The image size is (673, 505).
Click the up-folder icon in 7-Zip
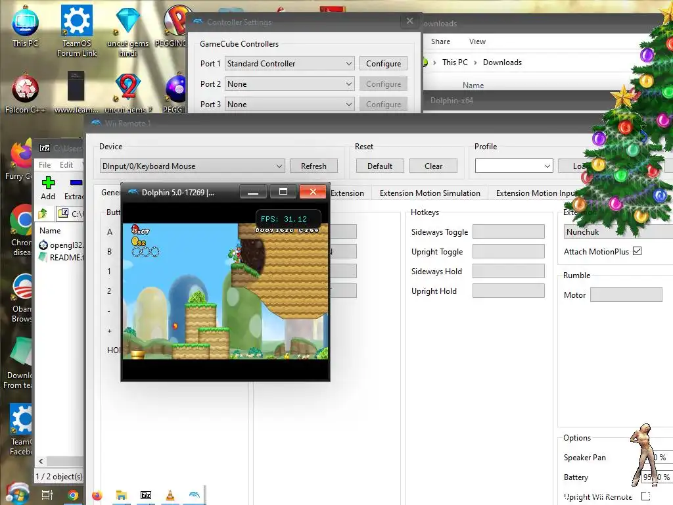[43, 213]
